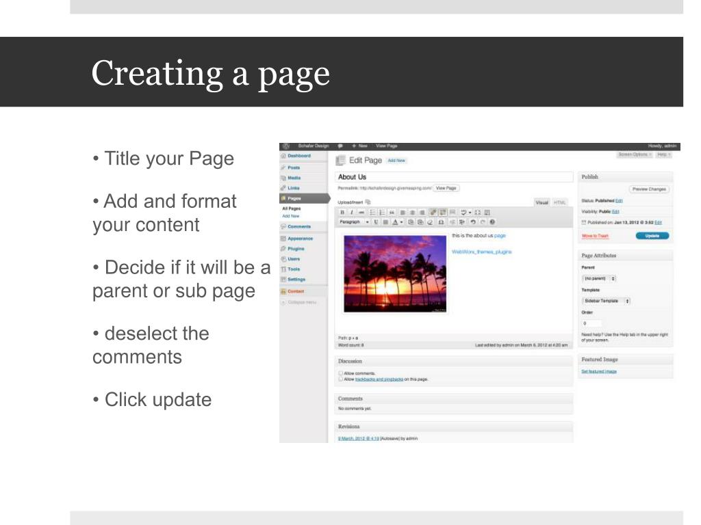Apply strikethrough formatting
This screenshot has height=525, width=701.
pos(361,213)
